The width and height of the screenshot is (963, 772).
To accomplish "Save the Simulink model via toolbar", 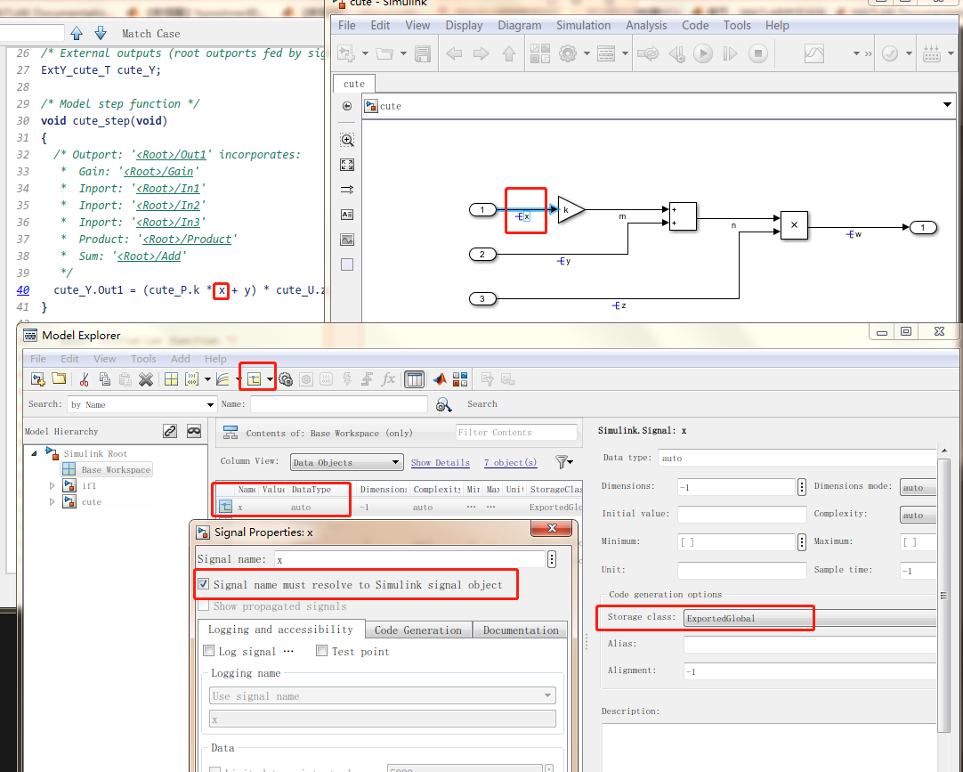I will pos(423,53).
